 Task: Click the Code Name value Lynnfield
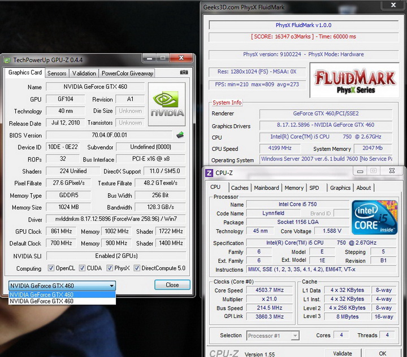(x=273, y=214)
